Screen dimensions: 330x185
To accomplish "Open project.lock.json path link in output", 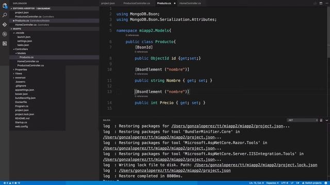I will click(256, 165).
